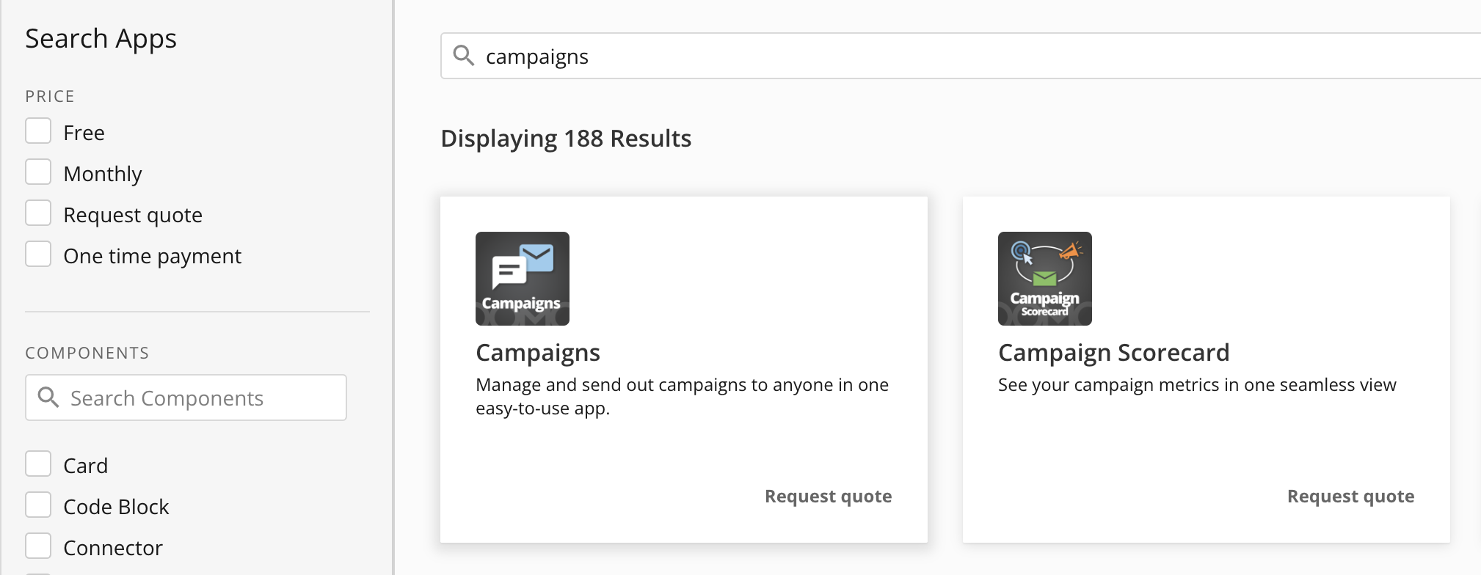Focus the Search Components field

pos(186,398)
